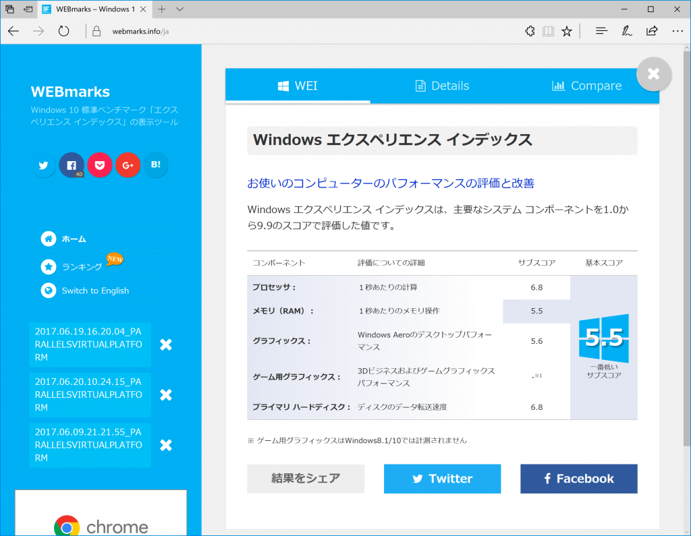The width and height of the screenshot is (691, 536).
Task: Add page to favorites star icon
Action: [567, 31]
